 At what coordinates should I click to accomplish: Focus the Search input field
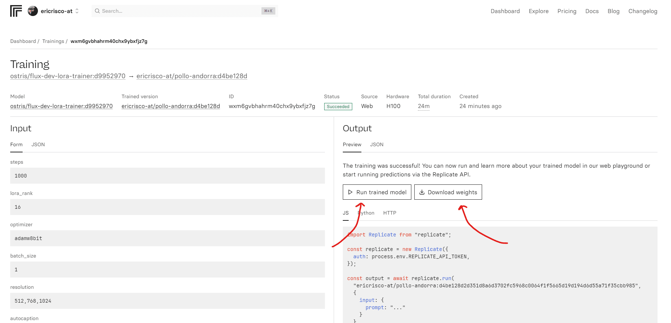[x=185, y=11]
